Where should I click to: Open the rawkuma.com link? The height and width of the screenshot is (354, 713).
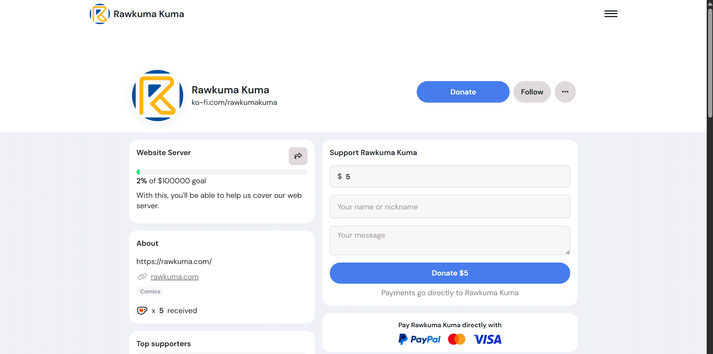pyautogui.click(x=174, y=277)
